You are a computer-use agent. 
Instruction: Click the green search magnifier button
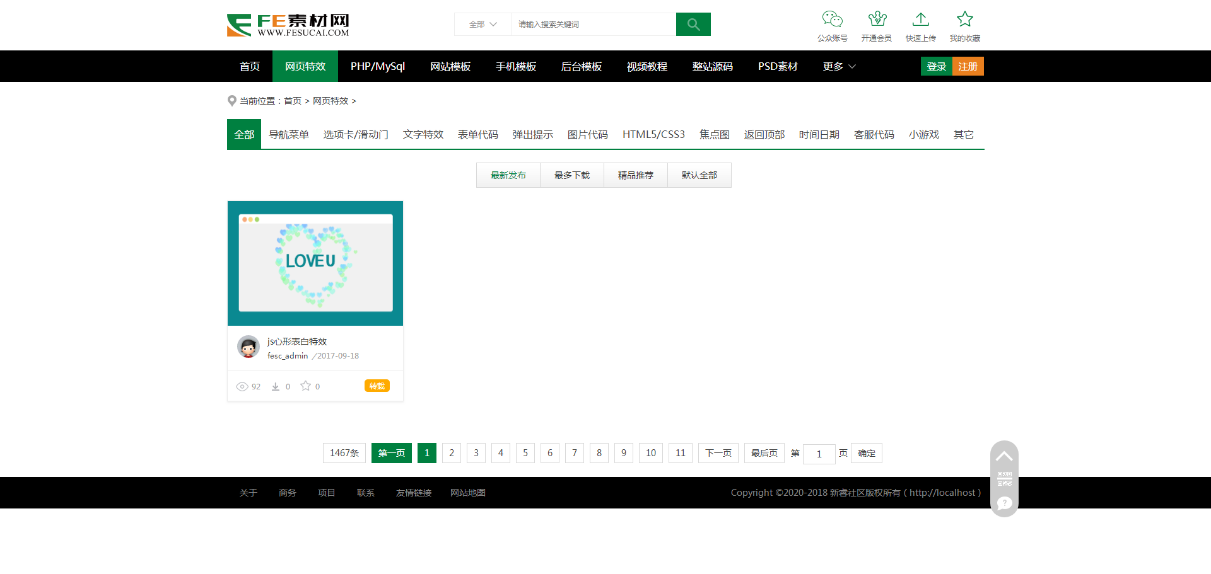coord(693,25)
